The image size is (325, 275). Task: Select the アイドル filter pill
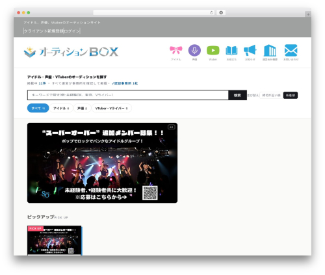(61, 108)
